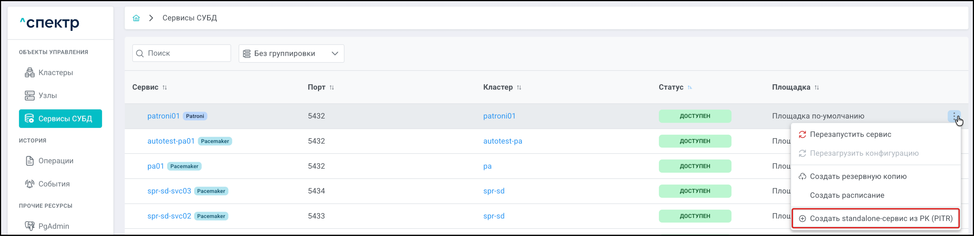This screenshot has width=974, height=236.
Task: Click the home icon in breadcrumb
Action: [136, 18]
